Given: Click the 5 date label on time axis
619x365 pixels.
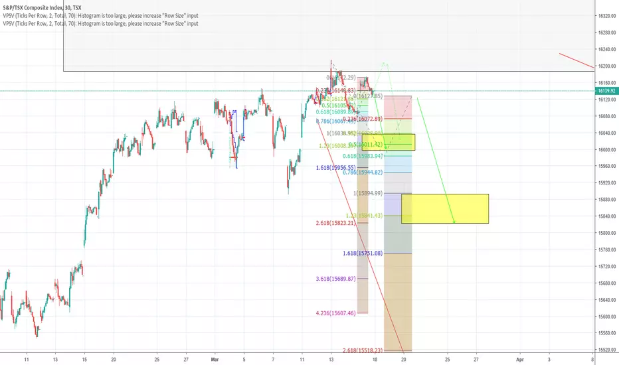Looking at the screenshot, I should (x=244, y=360).
